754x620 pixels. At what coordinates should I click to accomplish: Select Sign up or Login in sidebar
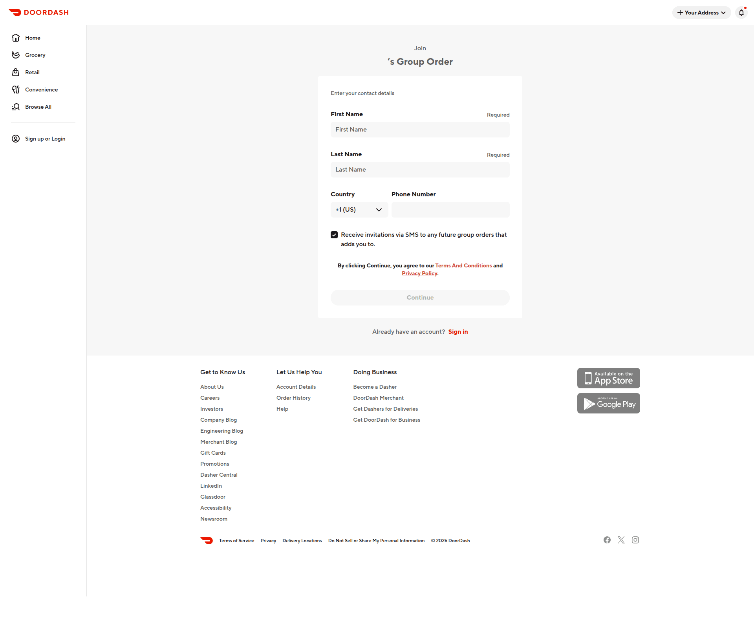coord(43,139)
